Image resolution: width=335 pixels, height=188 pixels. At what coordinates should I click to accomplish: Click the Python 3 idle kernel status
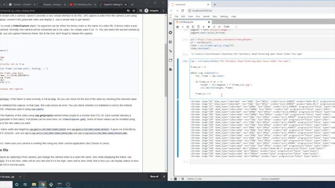tap(194, 179)
